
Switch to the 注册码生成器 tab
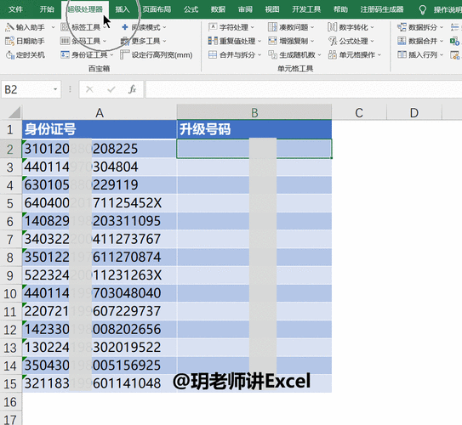[382, 9]
